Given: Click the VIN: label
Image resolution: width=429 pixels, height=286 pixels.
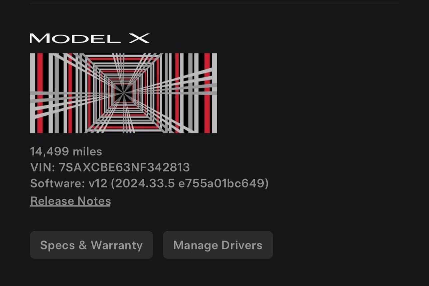Looking at the screenshot, I should (x=43, y=167).
